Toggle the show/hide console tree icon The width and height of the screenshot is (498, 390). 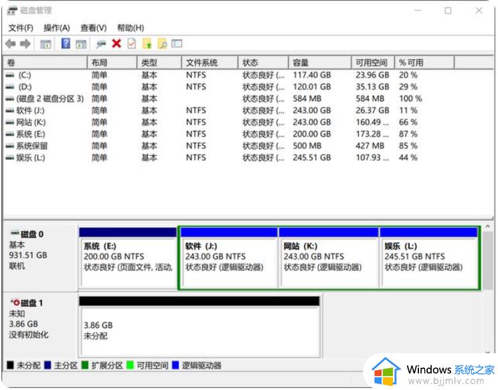(x=46, y=43)
